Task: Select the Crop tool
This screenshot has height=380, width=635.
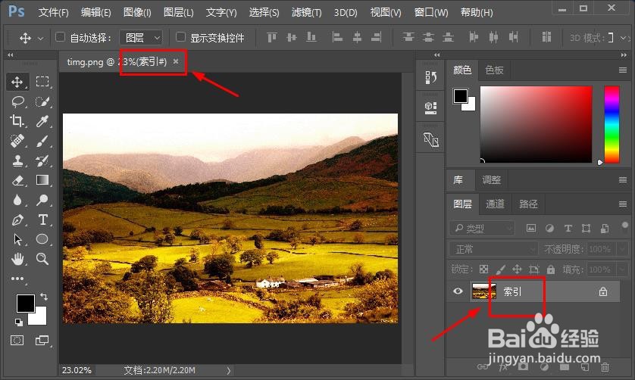Action: point(17,121)
